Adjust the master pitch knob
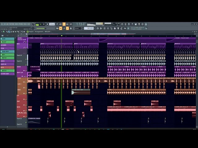The height and width of the screenshot is (148, 198). [x=33, y=28]
